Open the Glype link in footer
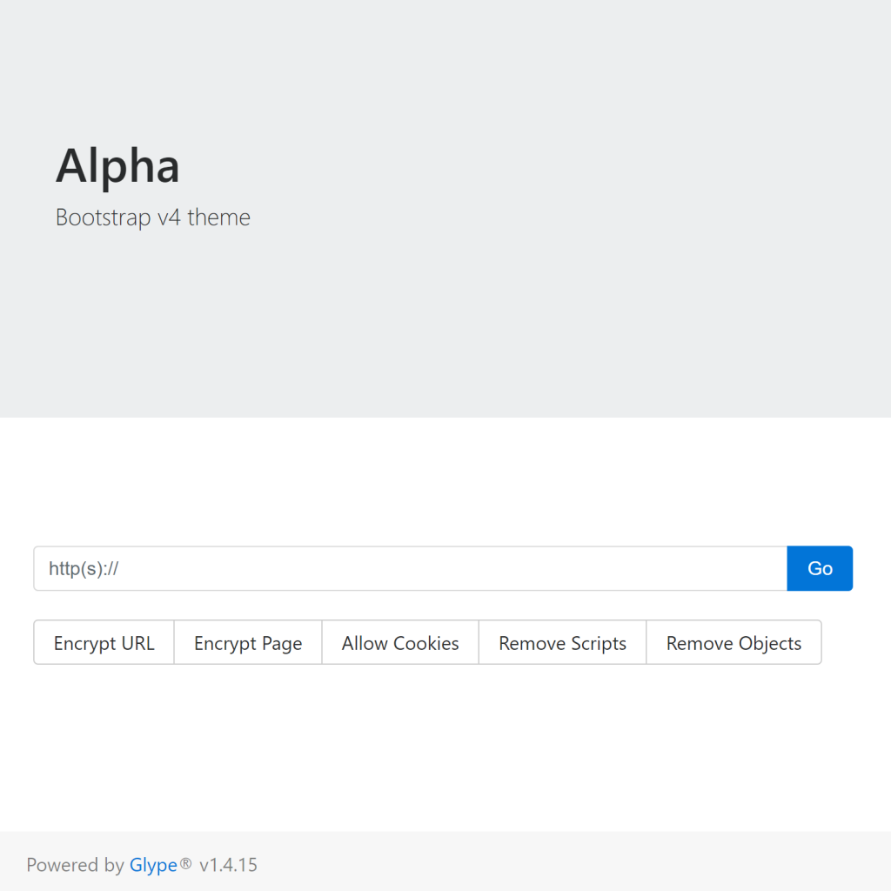Screen dimensions: 891x891 click(x=153, y=865)
